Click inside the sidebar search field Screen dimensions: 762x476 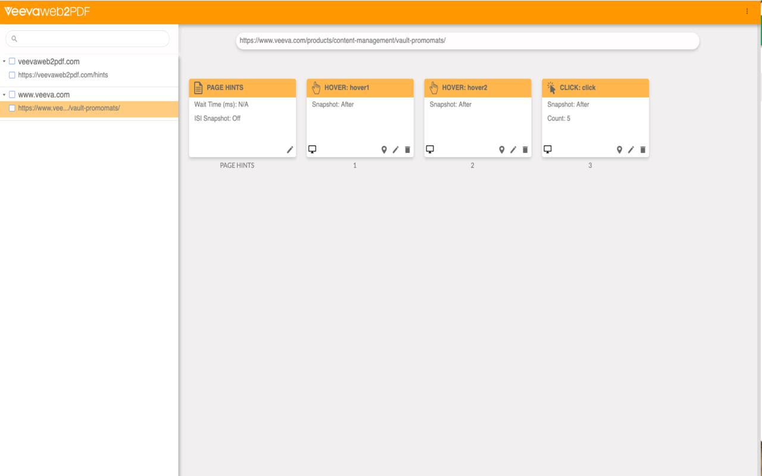tap(87, 38)
